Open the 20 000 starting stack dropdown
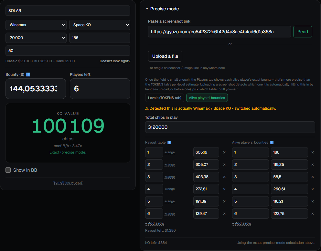This screenshot has width=321, height=251. [36, 37]
